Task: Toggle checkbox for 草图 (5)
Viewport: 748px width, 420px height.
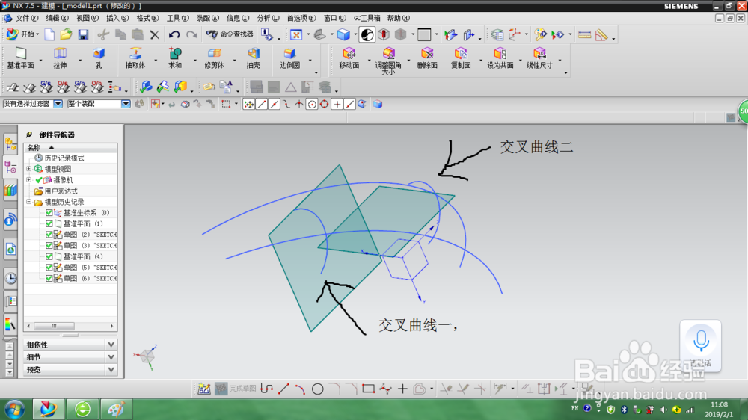Action: (x=49, y=268)
